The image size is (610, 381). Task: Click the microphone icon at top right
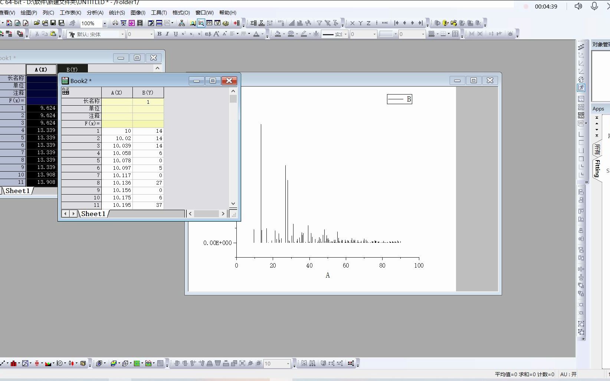594,6
